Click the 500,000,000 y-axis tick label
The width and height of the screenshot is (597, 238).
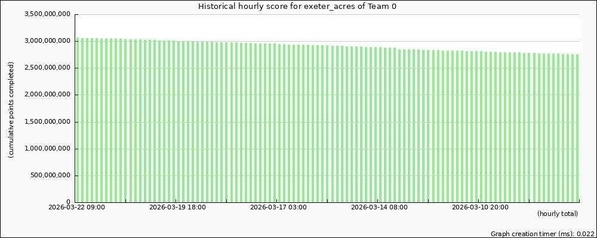(x=50, y=176)
